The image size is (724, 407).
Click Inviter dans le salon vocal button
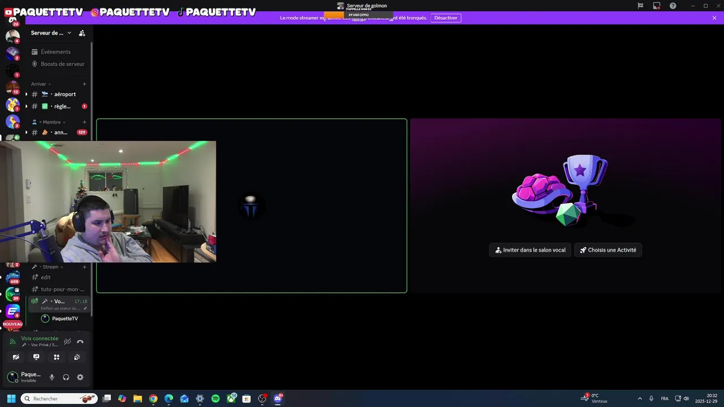[530, 250]
